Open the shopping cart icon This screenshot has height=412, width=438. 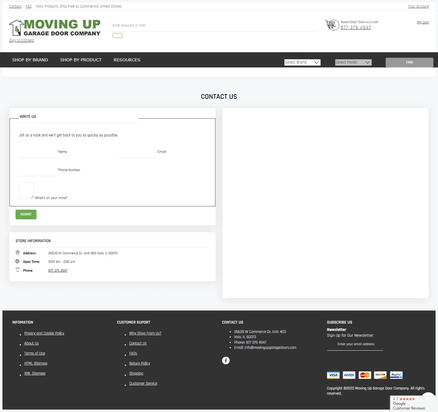point(332,25)
